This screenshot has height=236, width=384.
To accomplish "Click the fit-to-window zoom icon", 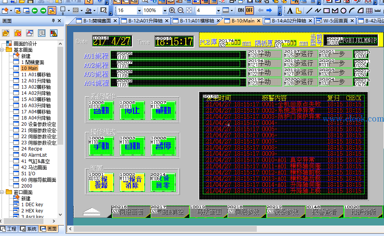I will click(x=189, y=10).
